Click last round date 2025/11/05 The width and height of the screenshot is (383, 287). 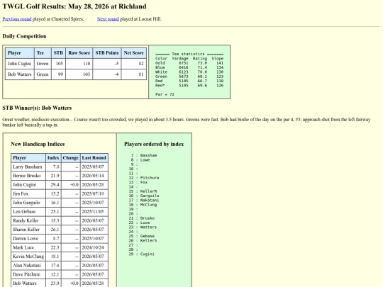[94, 212]
